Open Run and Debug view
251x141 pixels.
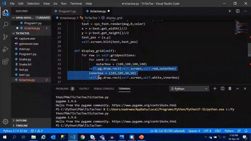coord(5,49)
